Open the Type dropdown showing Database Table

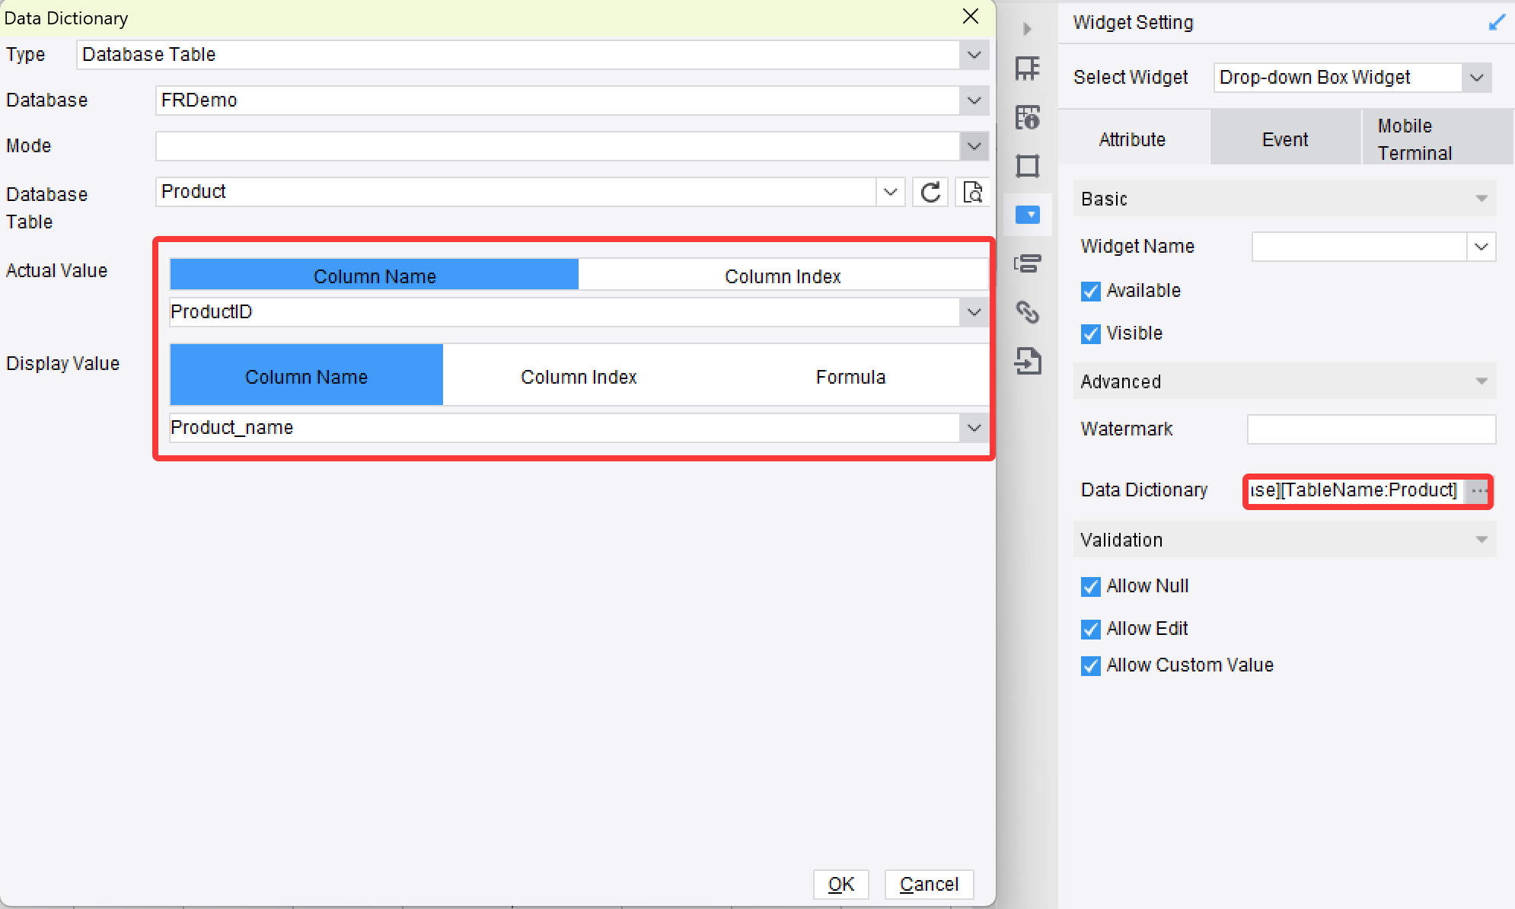(x=972, y=55)
